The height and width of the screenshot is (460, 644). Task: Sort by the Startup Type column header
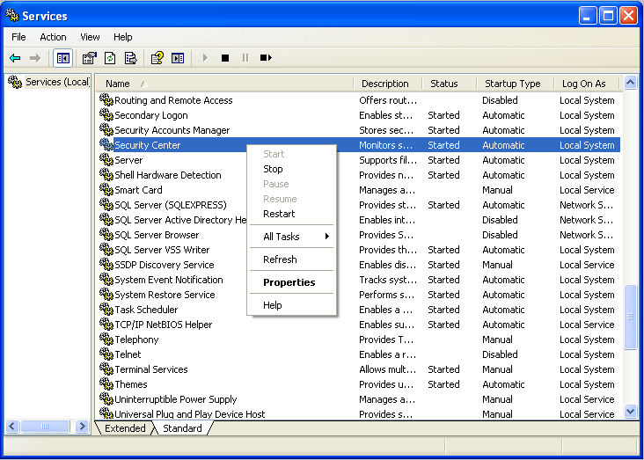[x=513, y=84]
